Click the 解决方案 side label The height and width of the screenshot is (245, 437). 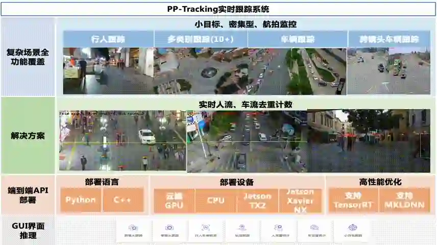(x=28, y=136)
